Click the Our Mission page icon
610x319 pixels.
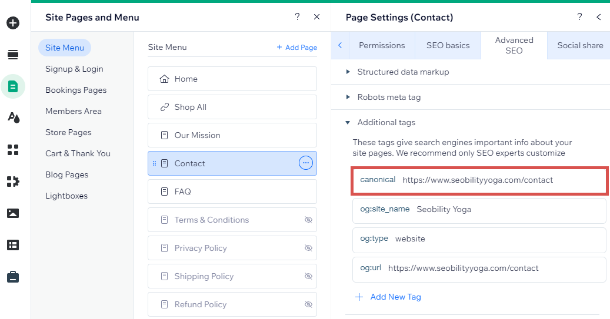pyautogui.click(x=165, y=135)
